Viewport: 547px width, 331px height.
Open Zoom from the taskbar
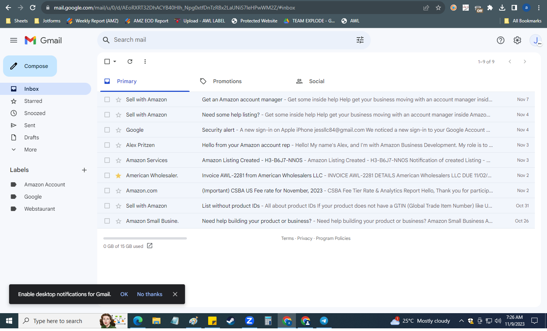pos(249,321)
